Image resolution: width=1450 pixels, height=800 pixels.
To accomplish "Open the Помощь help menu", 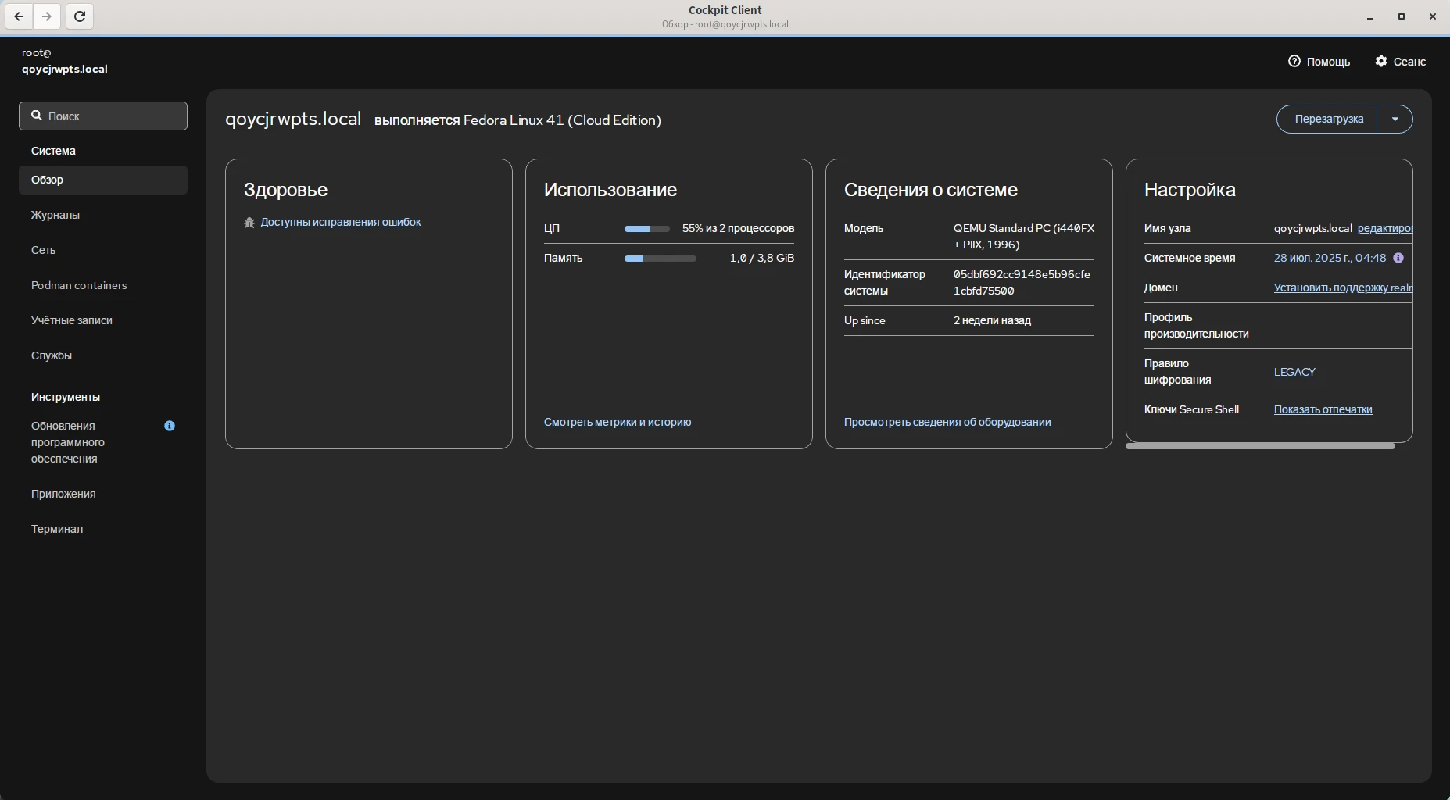I will (1319, 62).
